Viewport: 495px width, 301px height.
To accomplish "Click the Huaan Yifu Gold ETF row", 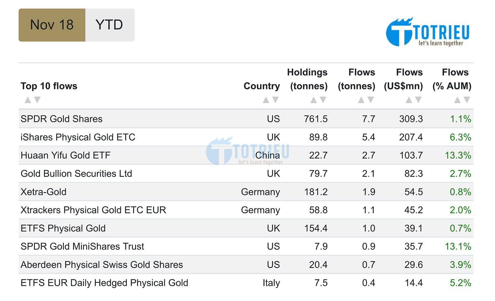I will click(x=65, y=155).
